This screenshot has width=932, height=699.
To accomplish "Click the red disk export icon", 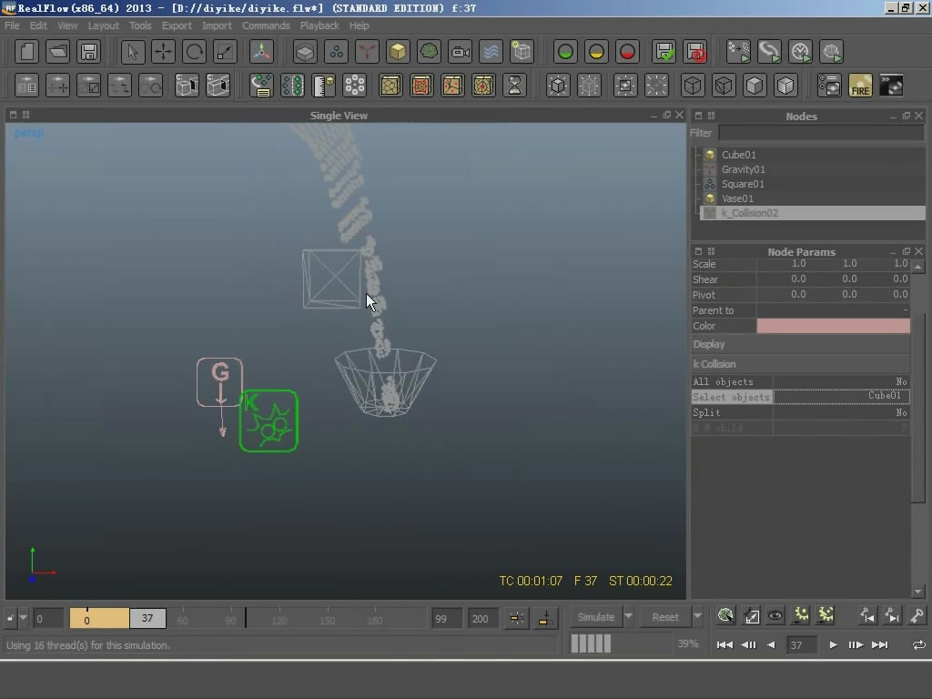I will click(695, 52).
